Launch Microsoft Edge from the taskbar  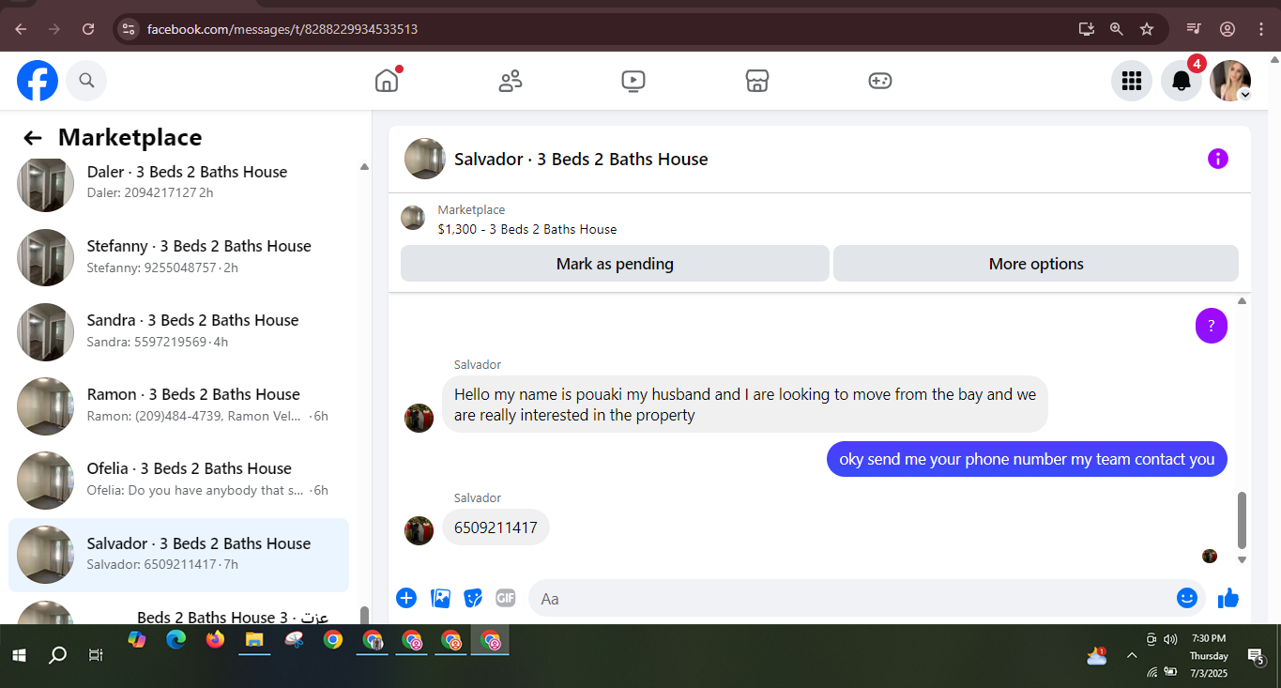tap(176, 640)
